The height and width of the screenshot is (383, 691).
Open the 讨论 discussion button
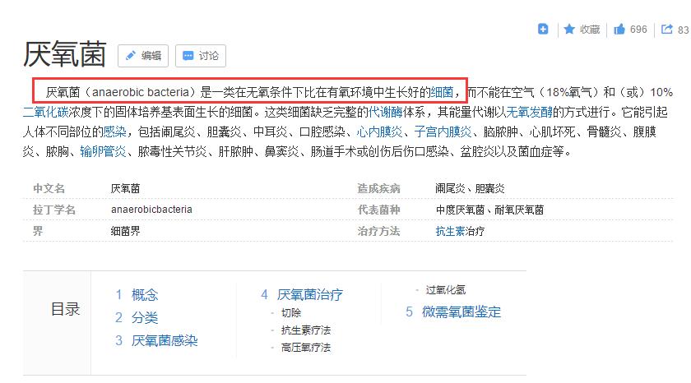(200, 56)
